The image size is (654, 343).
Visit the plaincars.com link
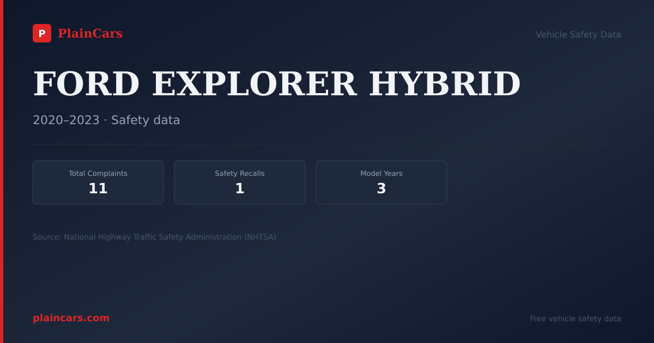pos(71,318)
